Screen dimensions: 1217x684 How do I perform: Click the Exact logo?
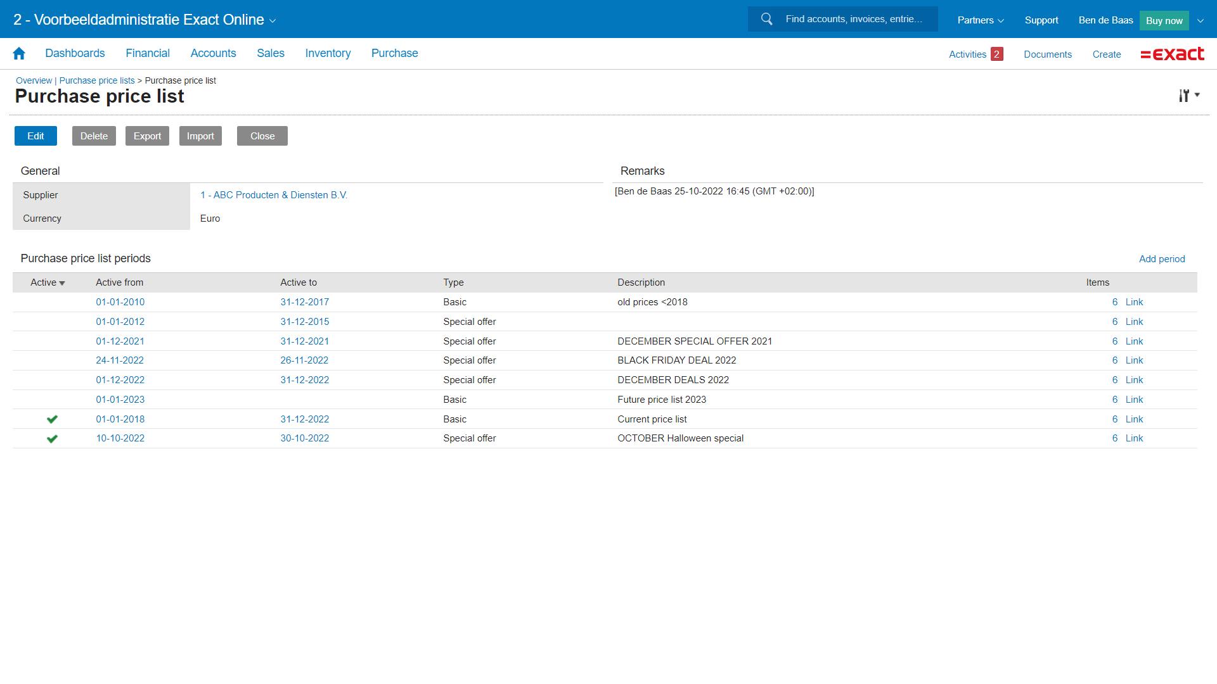1172,54
